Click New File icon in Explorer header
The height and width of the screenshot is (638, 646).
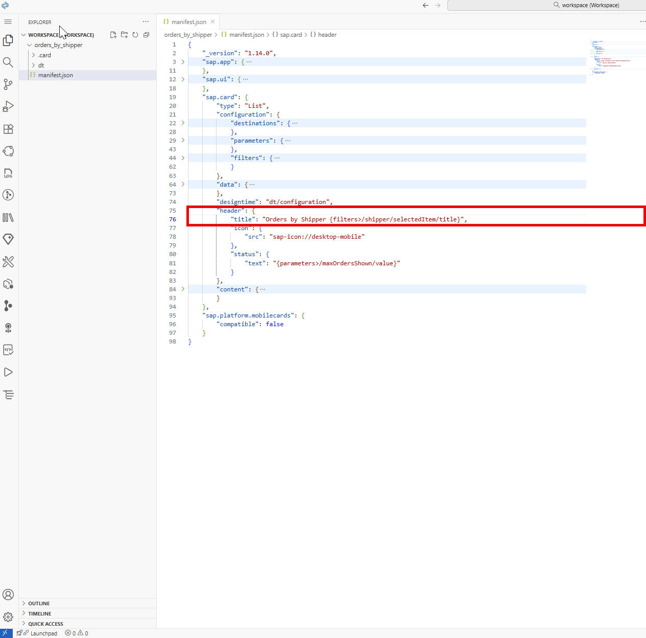113,35
